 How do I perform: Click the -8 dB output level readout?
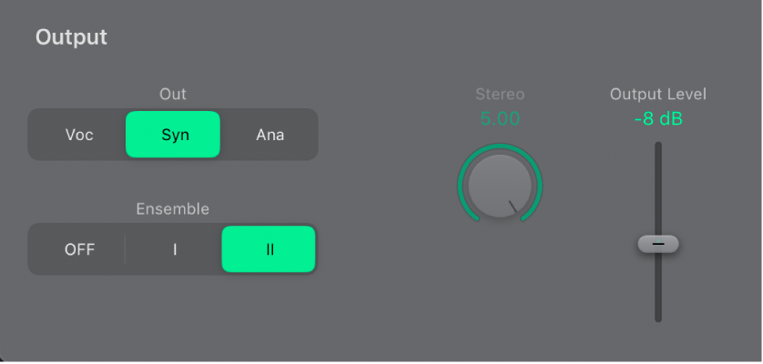point(658,119)
